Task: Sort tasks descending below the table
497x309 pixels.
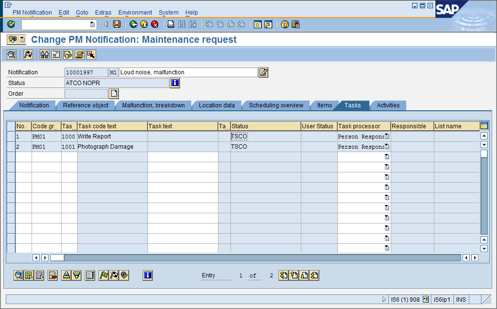Action: click(77, 275)
